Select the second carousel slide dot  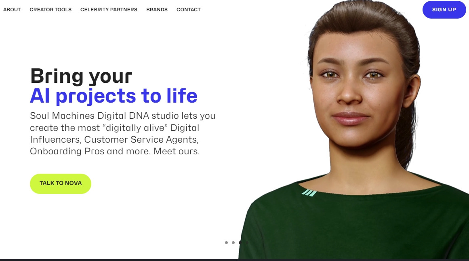(233, 242)
